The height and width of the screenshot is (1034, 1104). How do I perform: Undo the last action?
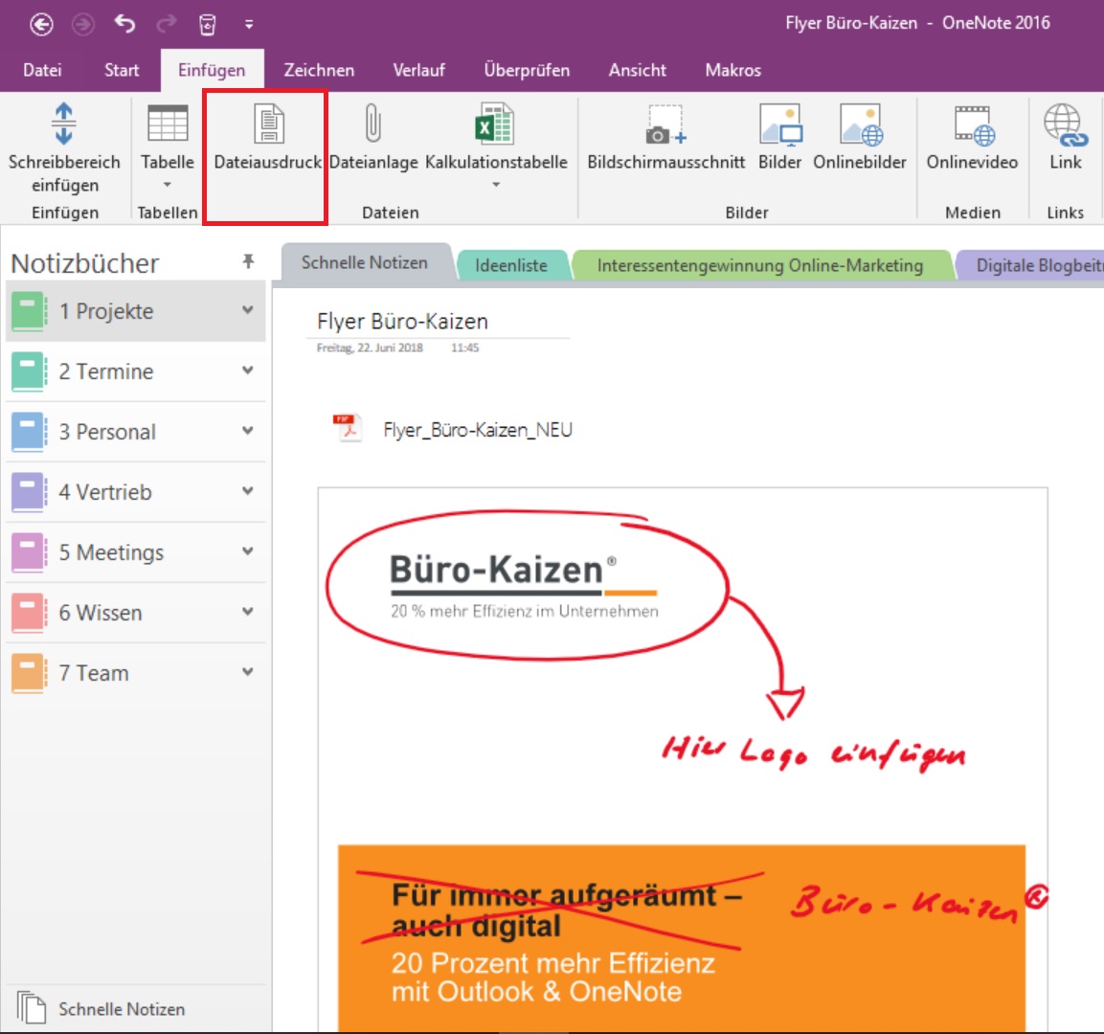point(124,24)
